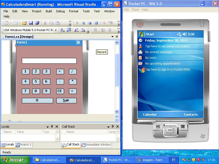Image resolution: width=219 pixels, height=164 pixels.
Task: Open the Call Stack panel window position dropdown
Action: [108, 127]
